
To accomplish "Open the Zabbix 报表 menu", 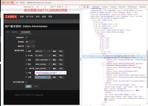I will pyautogui.click(x=38, y=17).
